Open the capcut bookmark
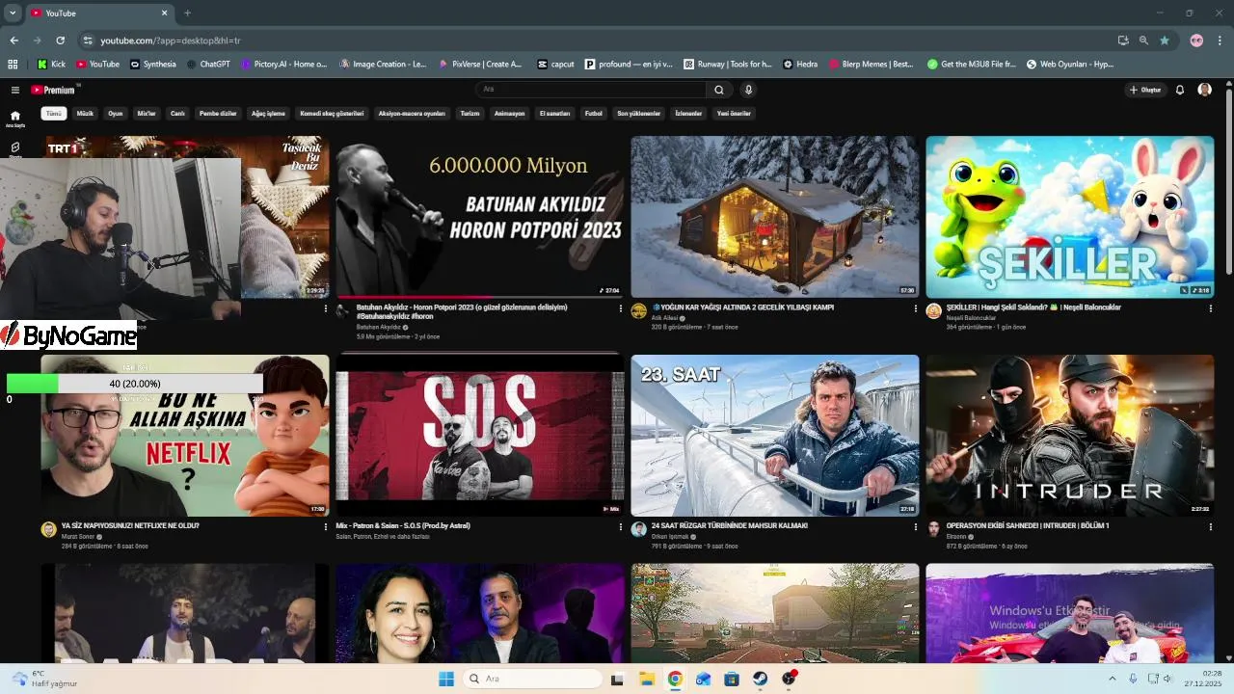Image resolution: width=1234 pixels, height=694 pixels. click(x=555, y=65)
